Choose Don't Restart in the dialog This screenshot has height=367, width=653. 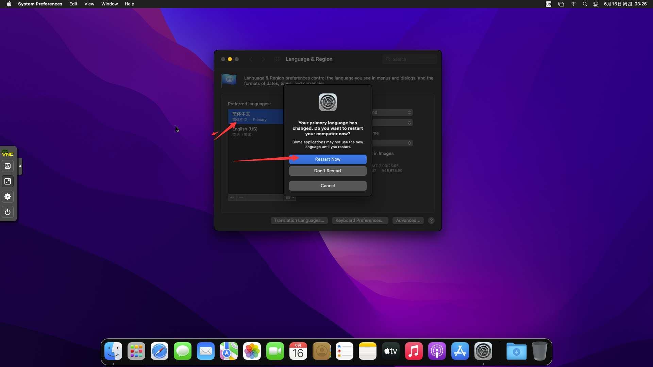(x=328, y=171)
